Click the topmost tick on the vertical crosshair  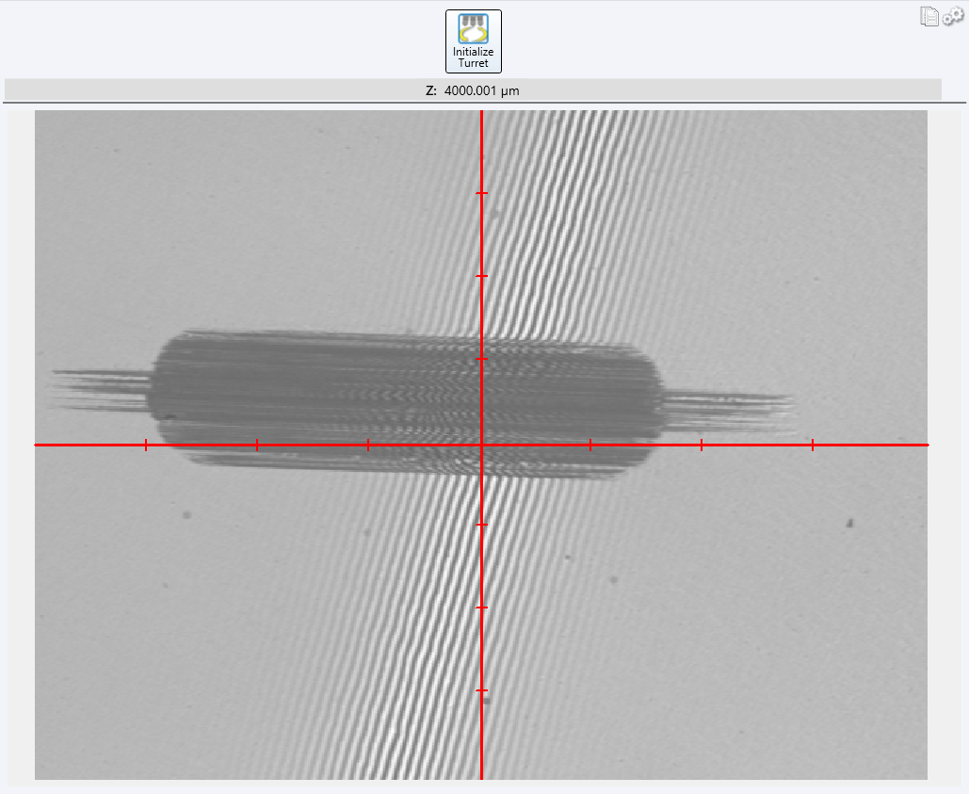click(x=481, y=193)
